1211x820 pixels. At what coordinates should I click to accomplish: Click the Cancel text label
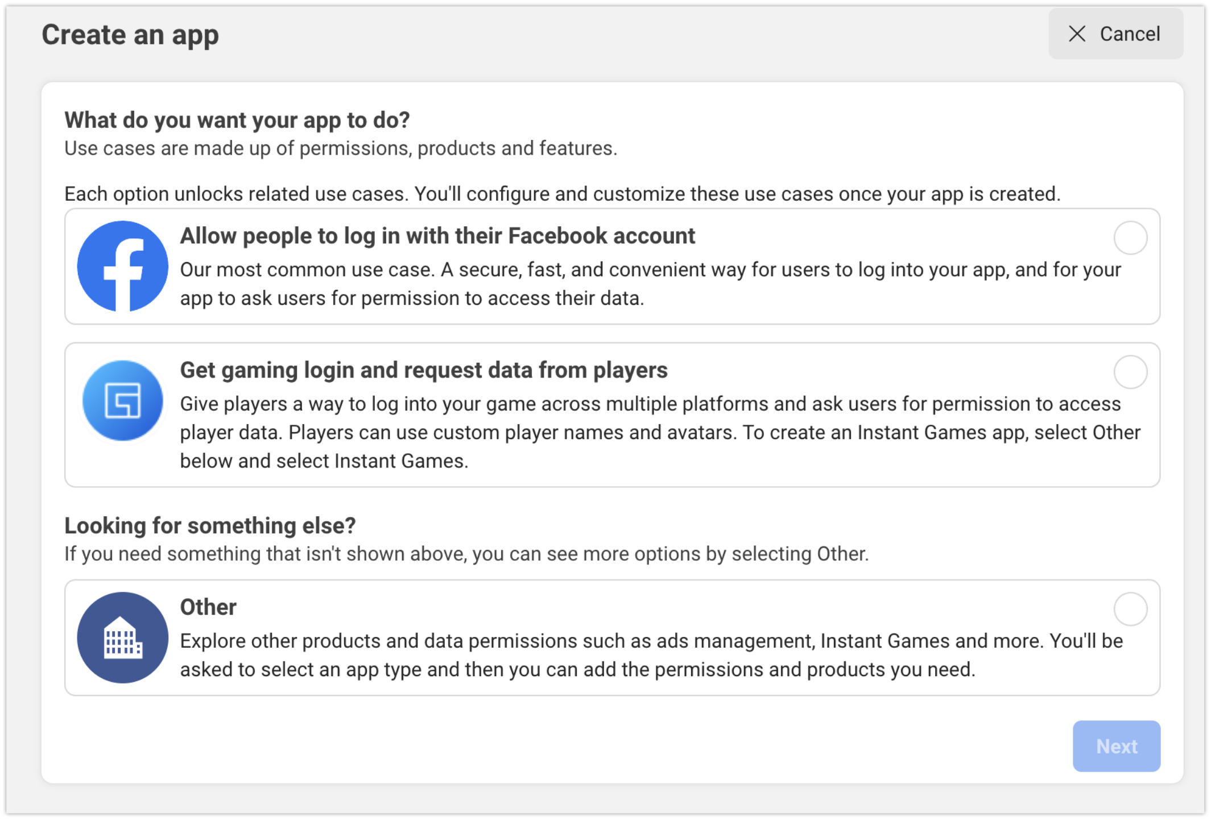point(1130,34)
